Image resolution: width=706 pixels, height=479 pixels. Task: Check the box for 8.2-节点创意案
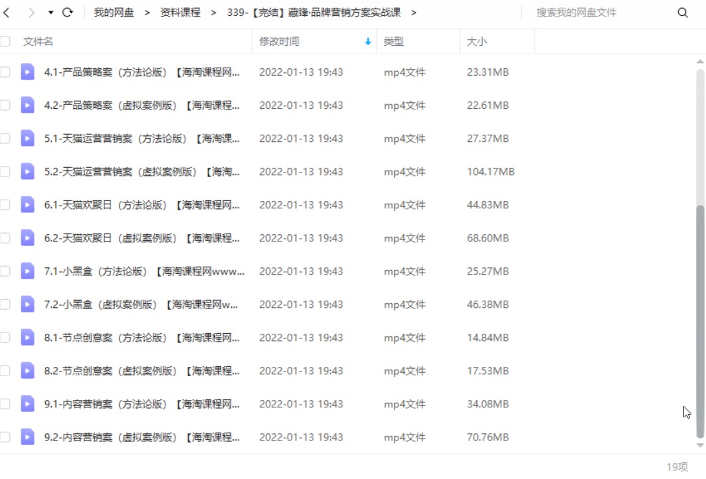point(5,371)
